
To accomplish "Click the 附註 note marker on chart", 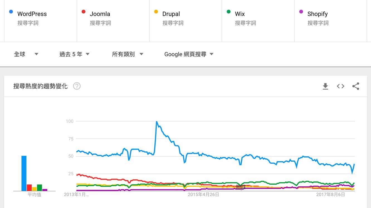I will pyautogui.click(x=241, y=187).
